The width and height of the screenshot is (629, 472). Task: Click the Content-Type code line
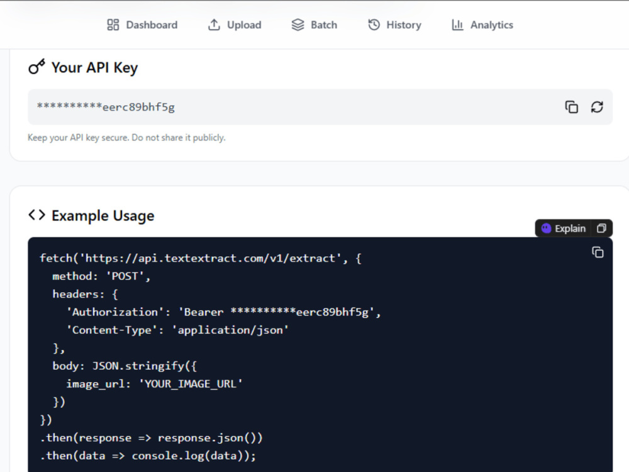pyautogui.click(x=177, y=330)
